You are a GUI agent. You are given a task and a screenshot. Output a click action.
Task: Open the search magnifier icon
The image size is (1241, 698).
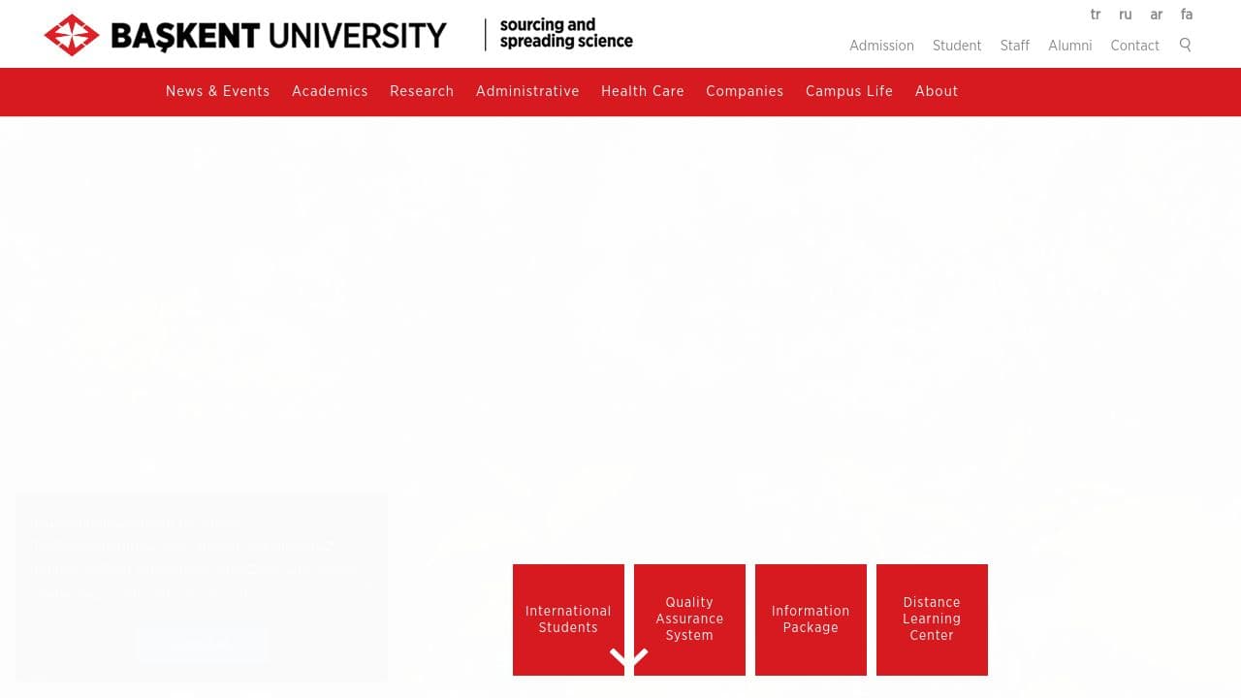click(x=1185, y=45)
